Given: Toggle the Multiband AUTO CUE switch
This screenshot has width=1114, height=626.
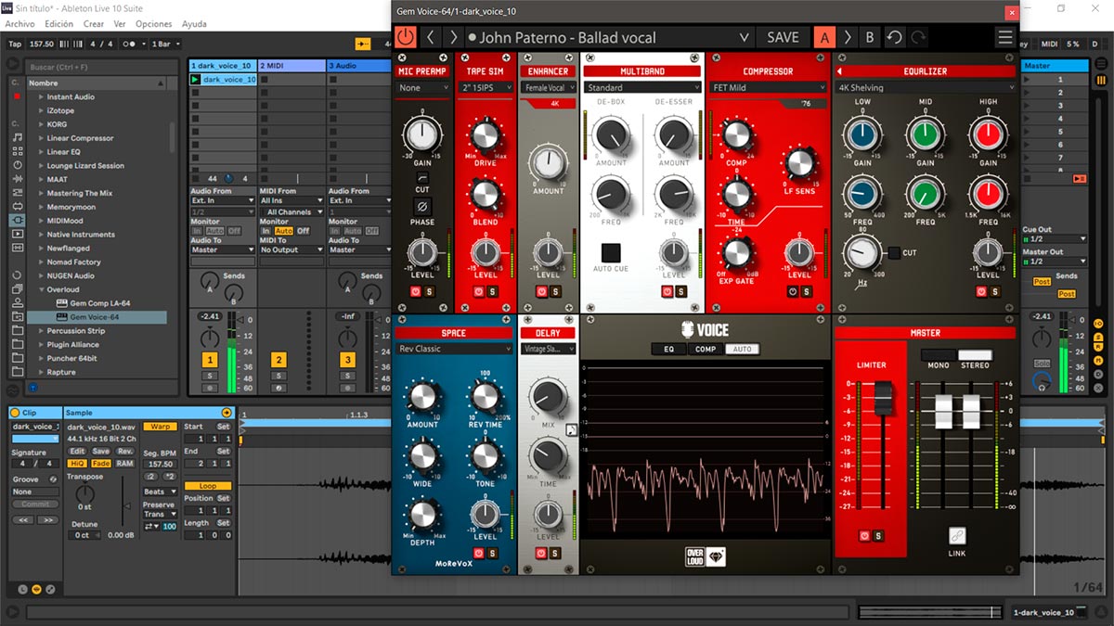Looking at the screenshot, I should point(611,252).
